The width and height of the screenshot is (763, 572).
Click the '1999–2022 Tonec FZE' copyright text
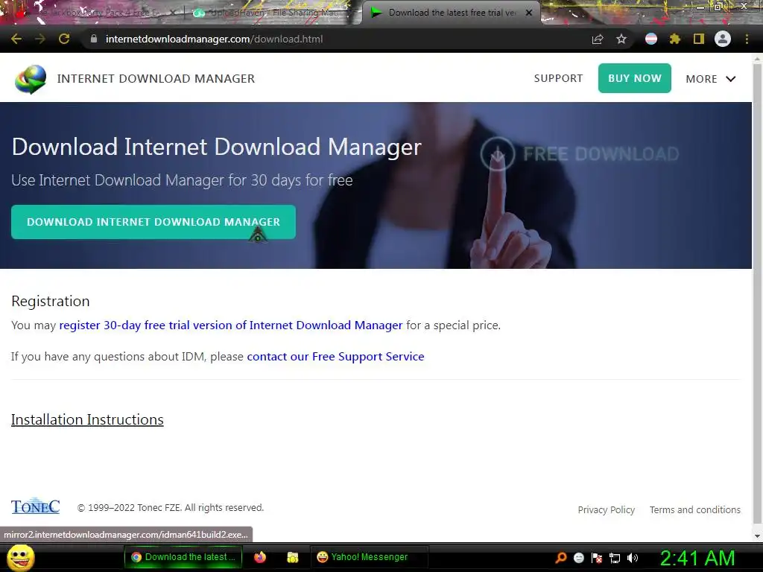coord(171,507)
